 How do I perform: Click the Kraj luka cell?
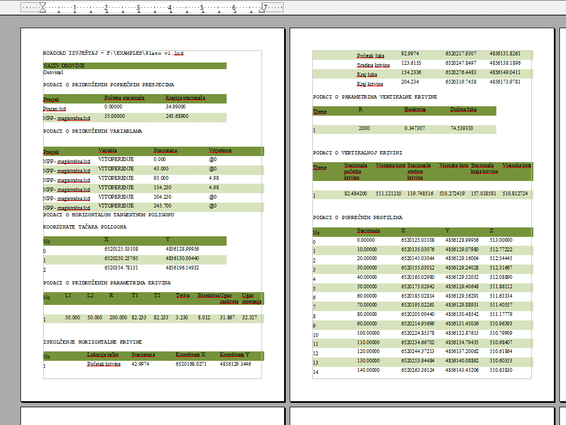pos(368,74)
